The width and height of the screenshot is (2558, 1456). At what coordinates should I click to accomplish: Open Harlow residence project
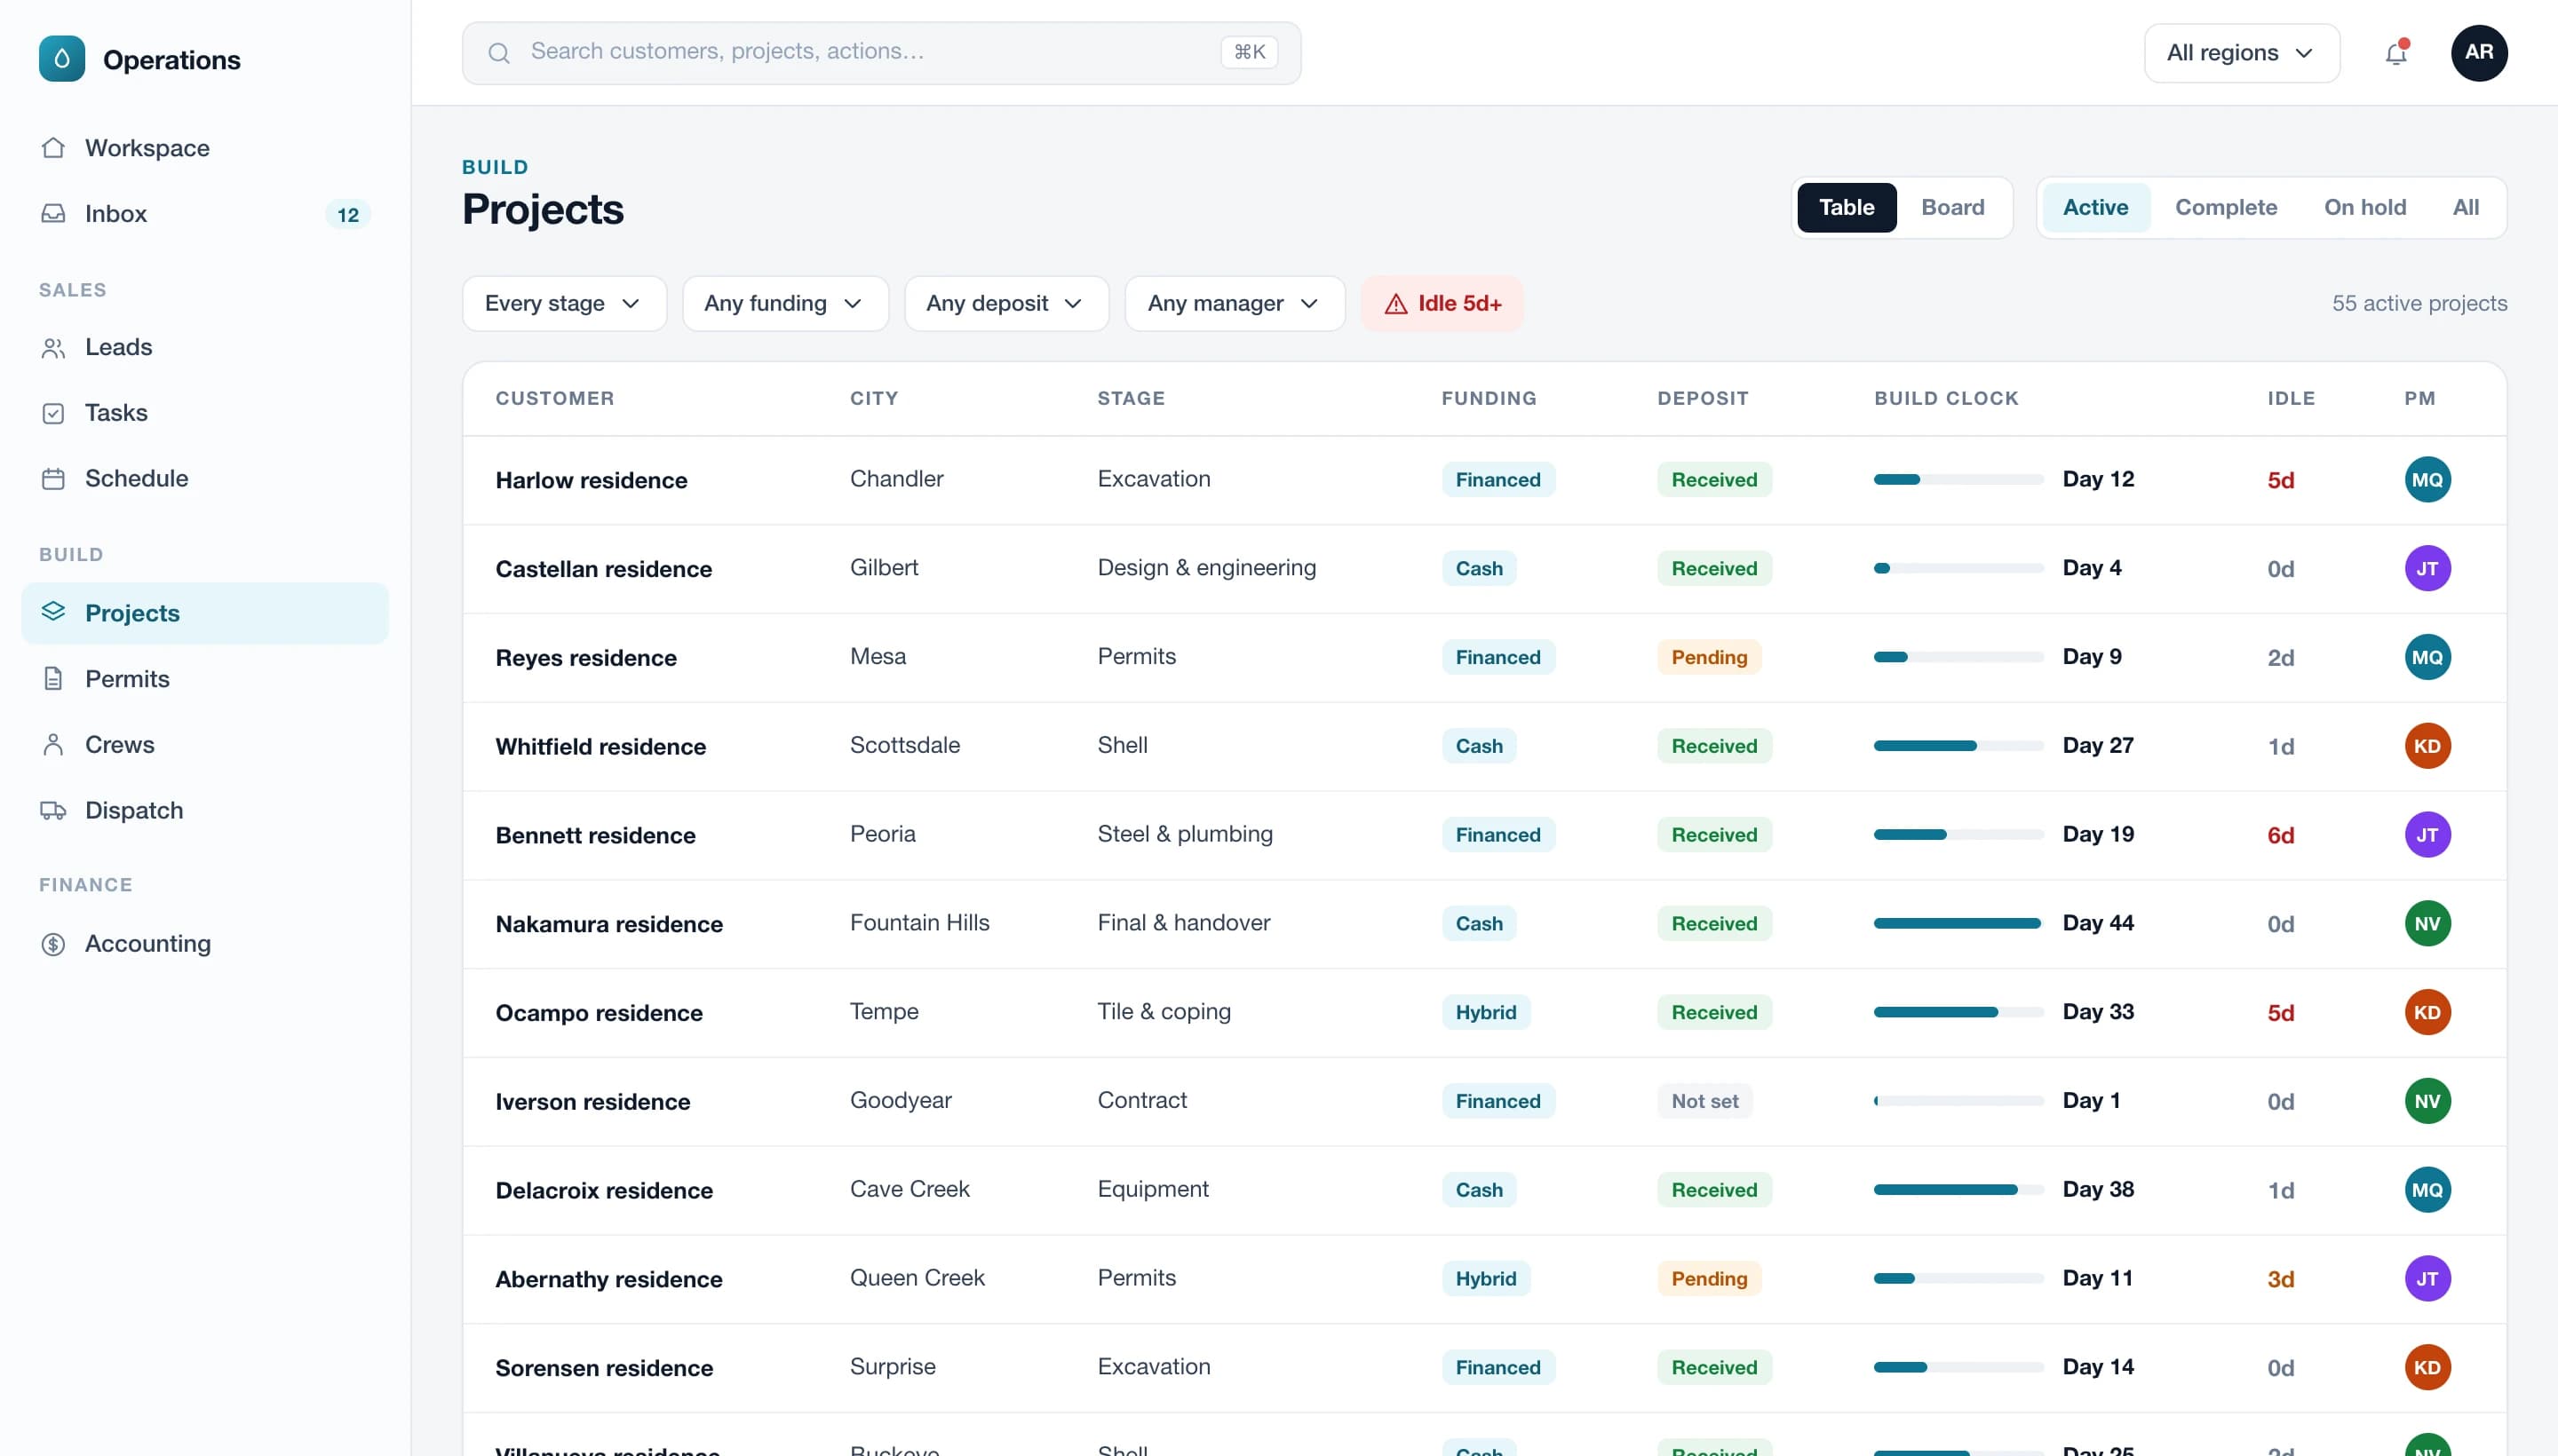point(1484,480)
